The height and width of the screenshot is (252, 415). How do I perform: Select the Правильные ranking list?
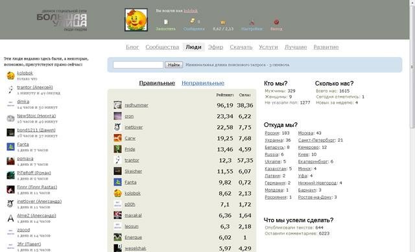157,83
